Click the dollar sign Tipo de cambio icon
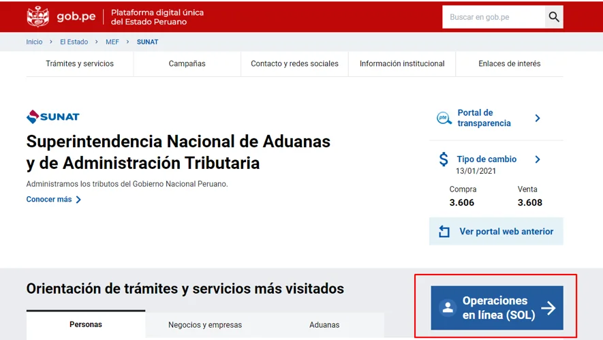The width and height of the screenshot is (603, 340). [444, 159]
